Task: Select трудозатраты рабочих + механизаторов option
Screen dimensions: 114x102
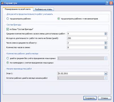Action: pyautogui.click(x=59, y=19)
